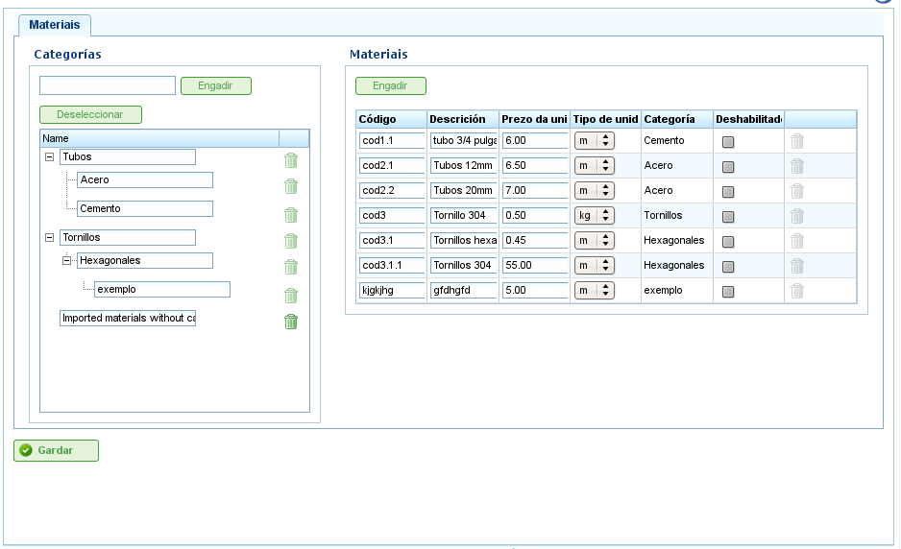The image size is (901, 549).
Task: Enable the disabled checkbox for cod3.1.1
Action: click(728, 267)
